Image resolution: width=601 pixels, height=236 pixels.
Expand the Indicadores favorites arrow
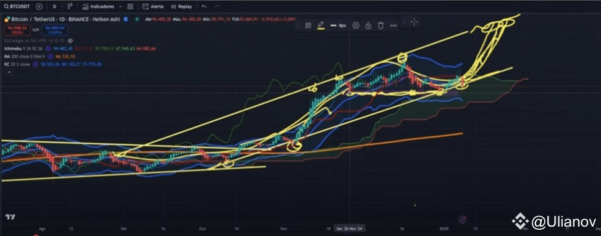point(121,6)
